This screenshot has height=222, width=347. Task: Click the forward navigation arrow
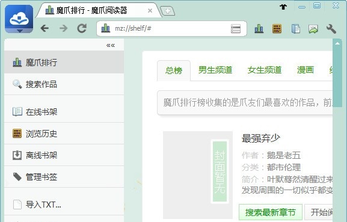(64, 28)
